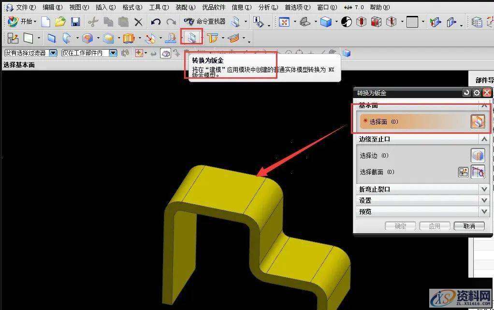Click the Save floppy disk icon
494x310 pixels.
(75, 22)
